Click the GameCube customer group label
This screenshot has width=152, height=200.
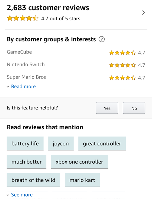tap(19, 52)
